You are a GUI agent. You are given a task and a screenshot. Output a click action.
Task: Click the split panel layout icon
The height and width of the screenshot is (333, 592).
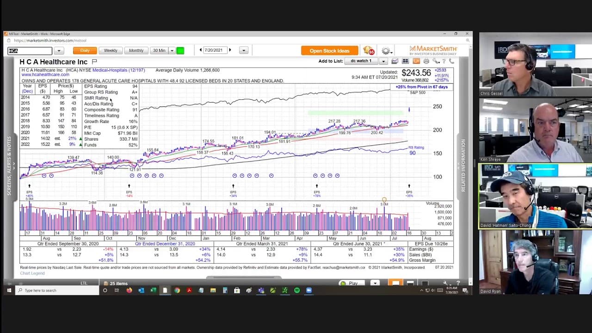click(405, 61)
